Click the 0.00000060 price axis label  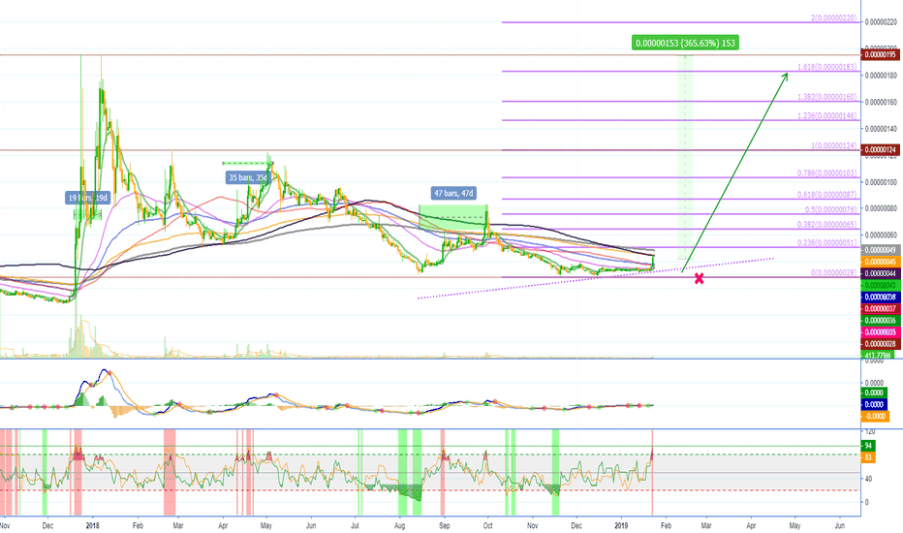click(x=881, y=235)
